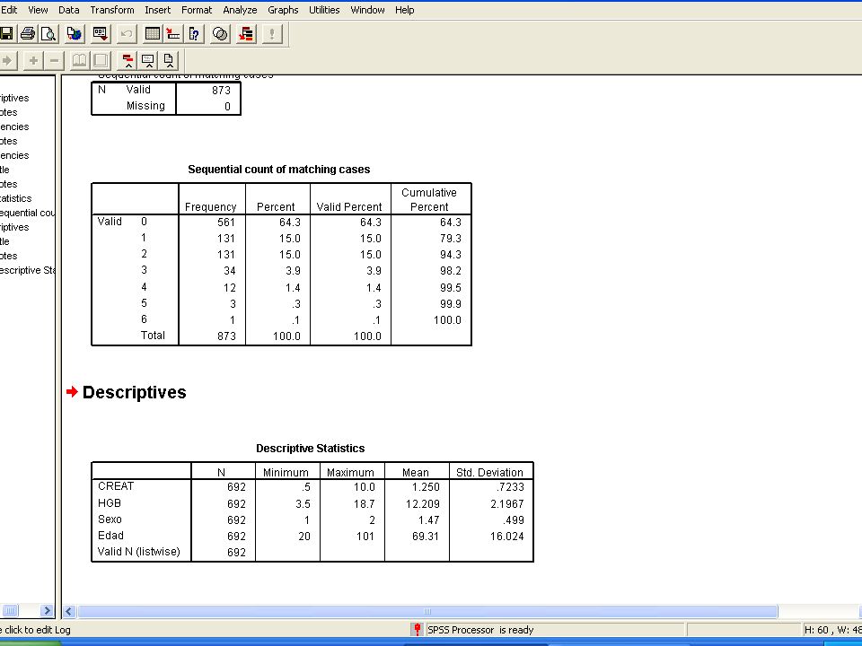This screenshot has height=646, width=862.
Task: Open the Insert menu
Action: [x=158, y=10]
